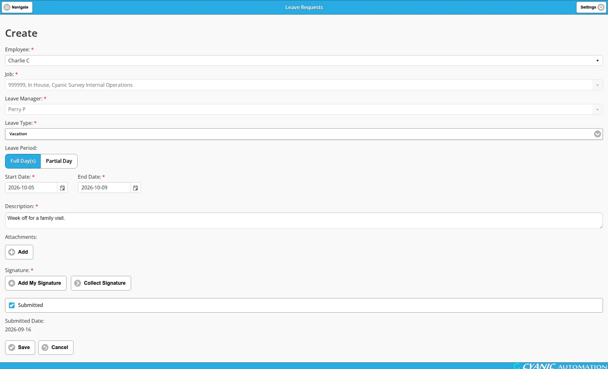The width and height of the screenshot is (608, 369).
Task: Click the submitted date value 2026-09-16
Action: coord(18,329)
